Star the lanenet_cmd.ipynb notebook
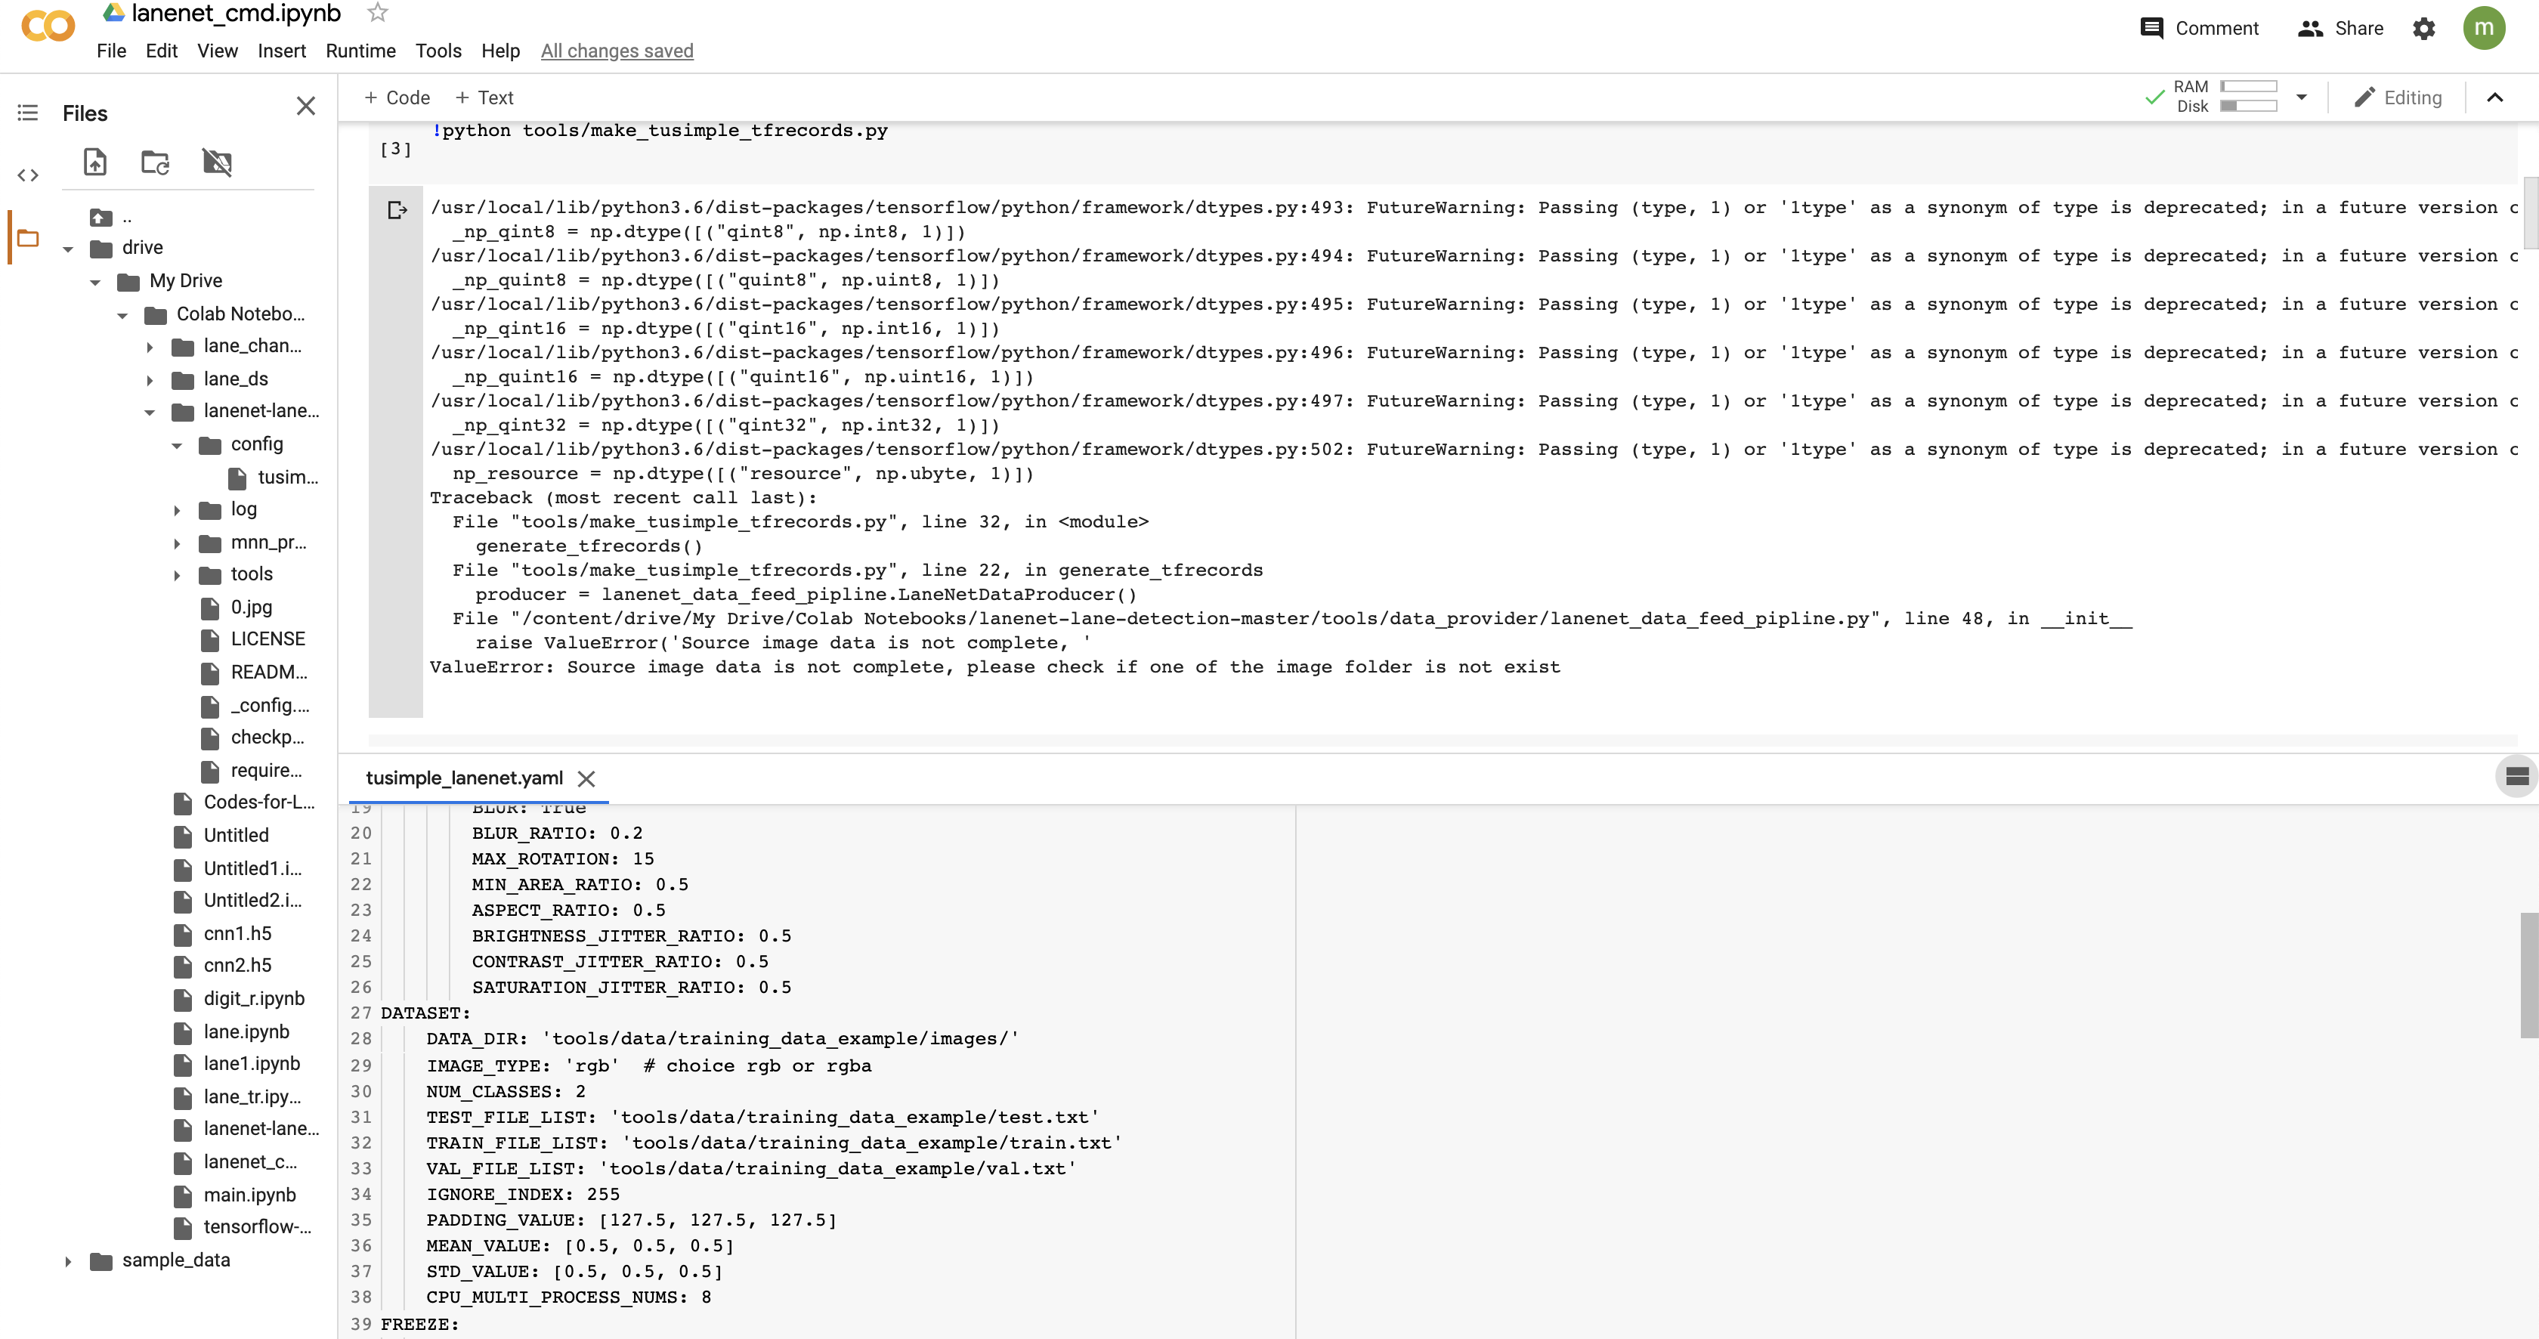 [x=378, y=13]
